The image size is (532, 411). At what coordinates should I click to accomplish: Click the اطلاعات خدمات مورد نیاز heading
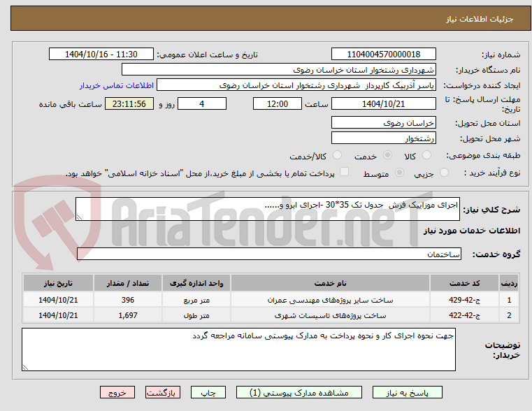(472, 231)
